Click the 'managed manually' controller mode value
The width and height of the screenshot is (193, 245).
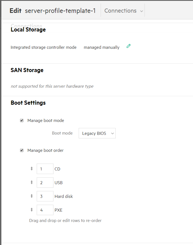point(101,47)
